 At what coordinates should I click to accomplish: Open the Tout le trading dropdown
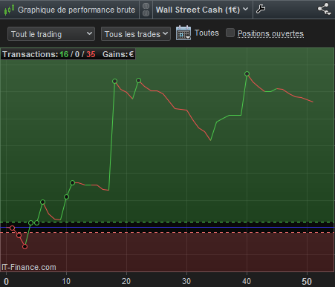(51, 34)
